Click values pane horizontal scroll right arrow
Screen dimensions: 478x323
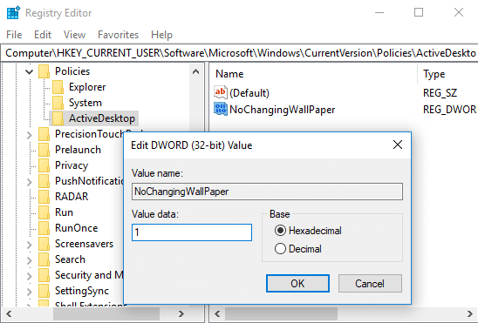click(470, 314)
